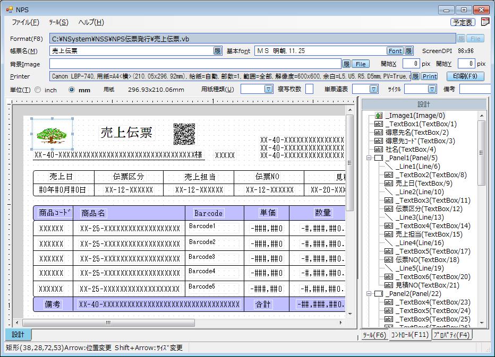This screenshot has height=357, width=495.
Task: Collapse the _Panel2 tree node
Action: tap(369, 293)
